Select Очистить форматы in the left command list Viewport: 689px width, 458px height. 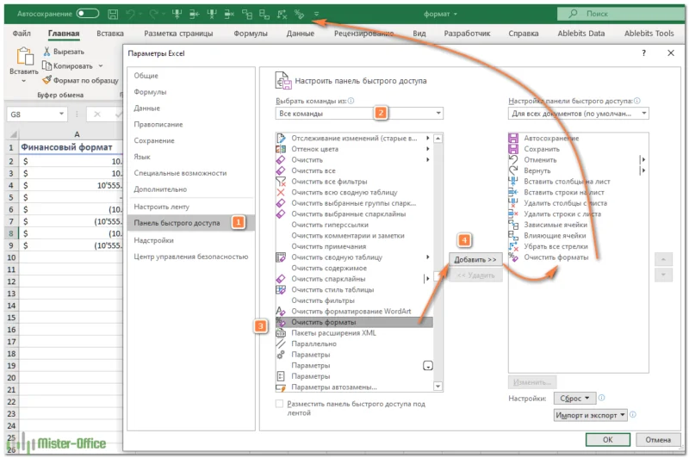323,322
